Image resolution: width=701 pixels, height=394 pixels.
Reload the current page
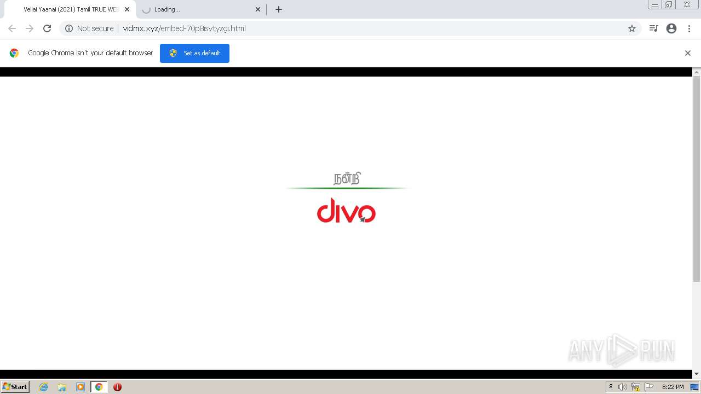click(47, 28)
